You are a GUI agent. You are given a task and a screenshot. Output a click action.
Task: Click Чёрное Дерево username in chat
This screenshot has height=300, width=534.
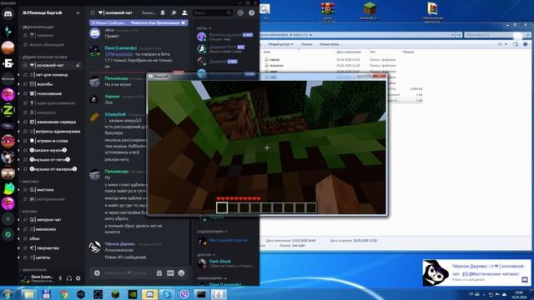click(120, 244)
